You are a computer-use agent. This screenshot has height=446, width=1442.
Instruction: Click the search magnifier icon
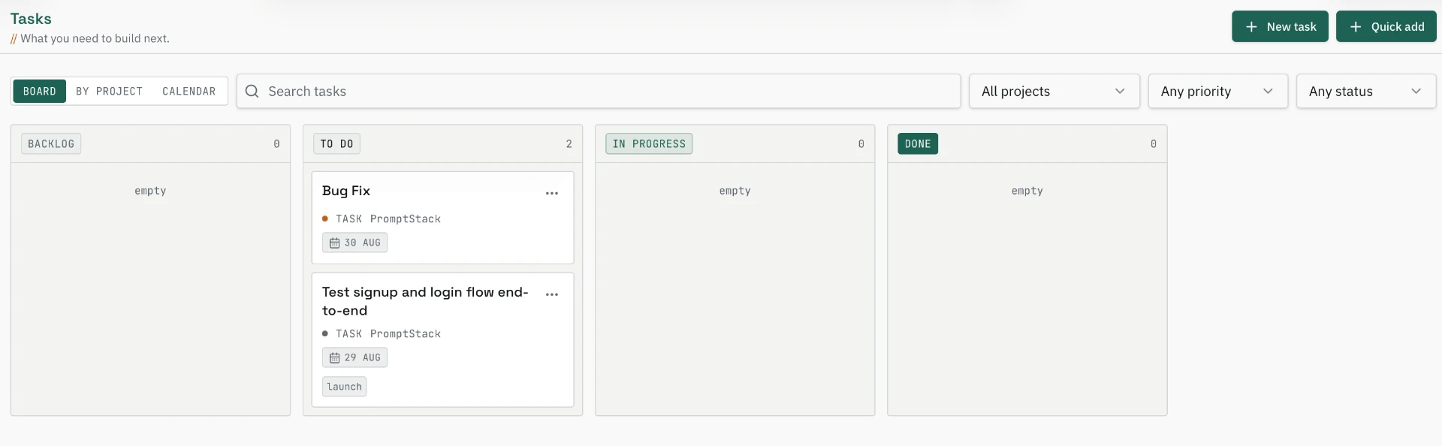tap(252, 91)
